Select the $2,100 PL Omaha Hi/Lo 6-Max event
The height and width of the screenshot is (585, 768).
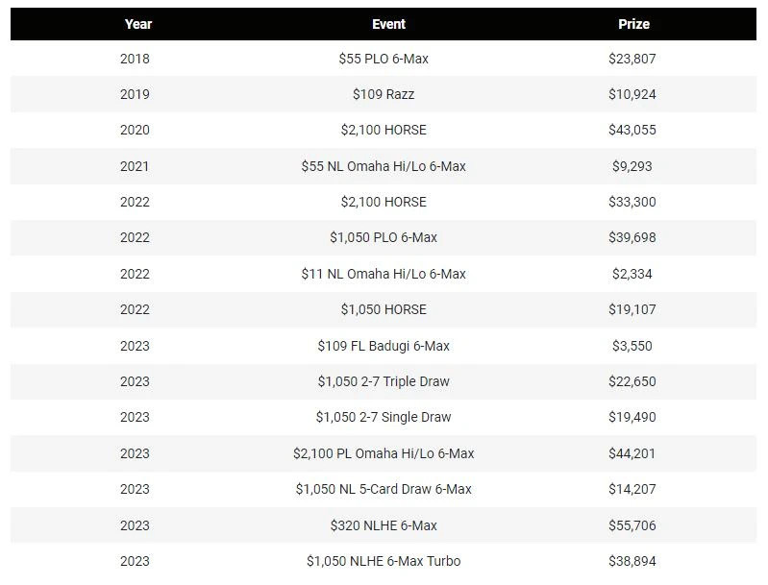[x=384, y=453]
